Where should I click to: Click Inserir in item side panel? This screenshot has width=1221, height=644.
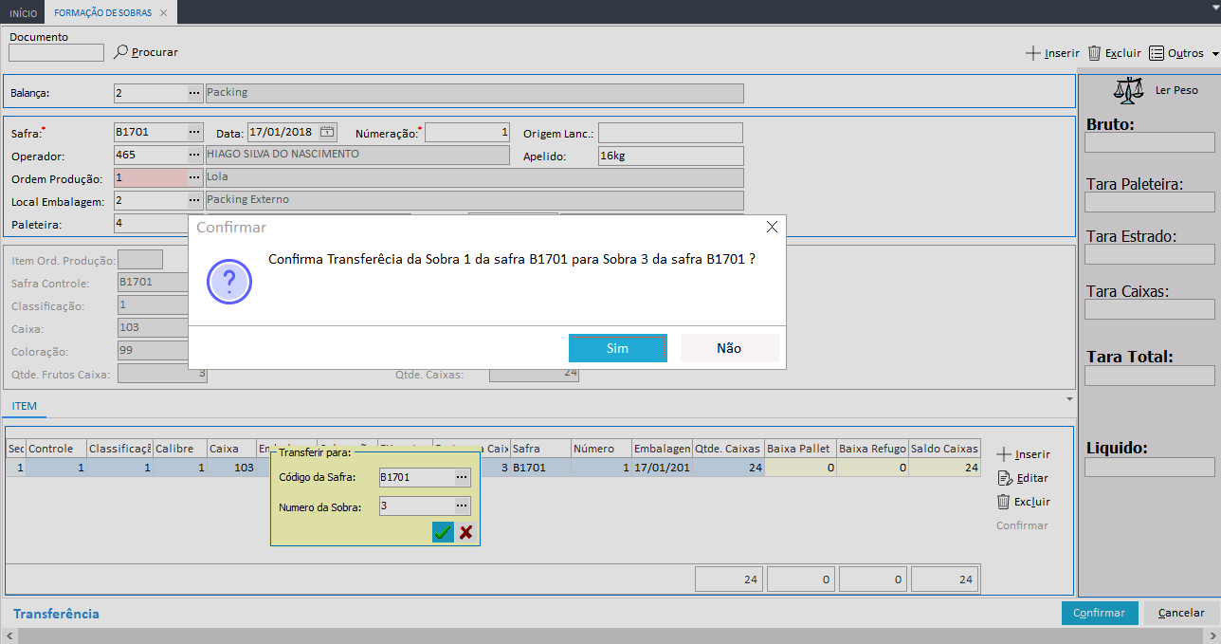[x=1024, y=454]
